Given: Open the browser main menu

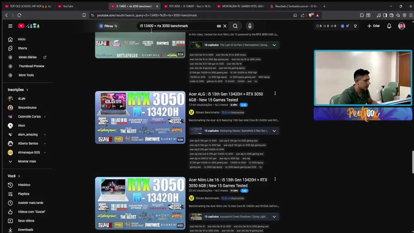Looking at the screenshot, I should pos(411,15).
